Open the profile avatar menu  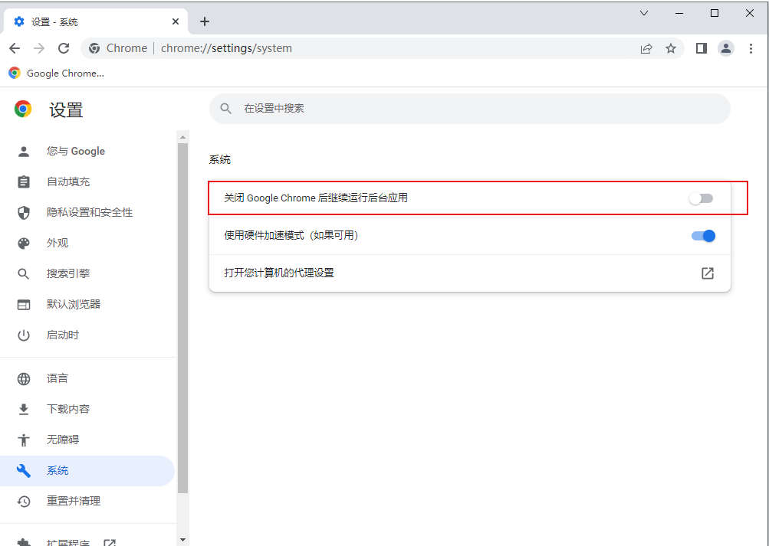[726, 48]
